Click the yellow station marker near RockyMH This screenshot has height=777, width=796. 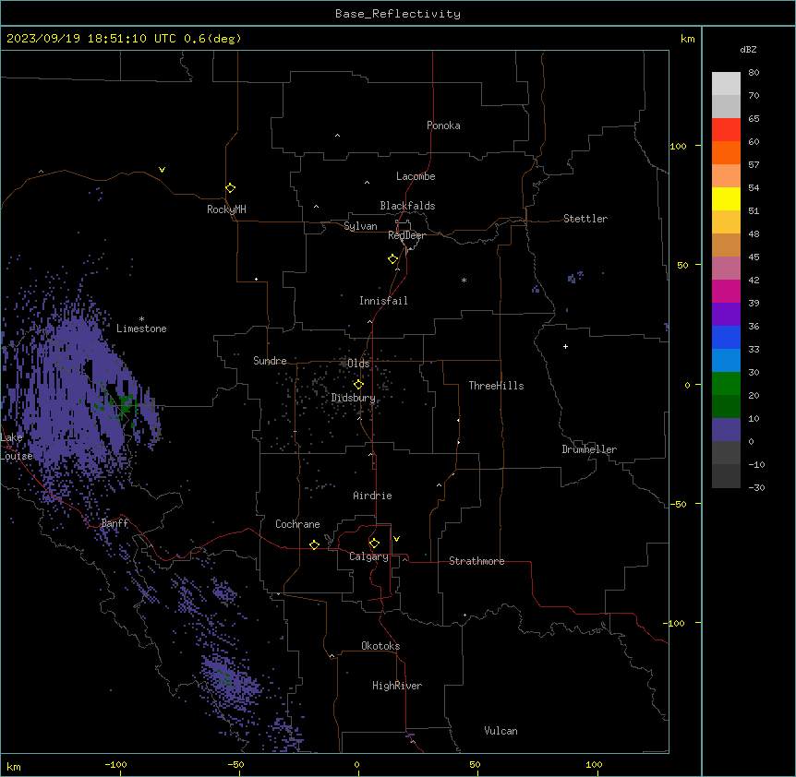[x=231, y=188]
